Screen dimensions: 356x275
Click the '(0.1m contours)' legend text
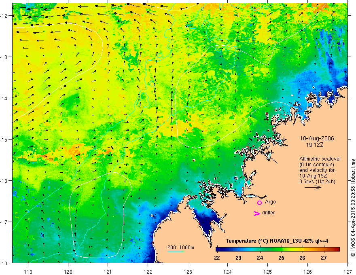coord(317,165)
